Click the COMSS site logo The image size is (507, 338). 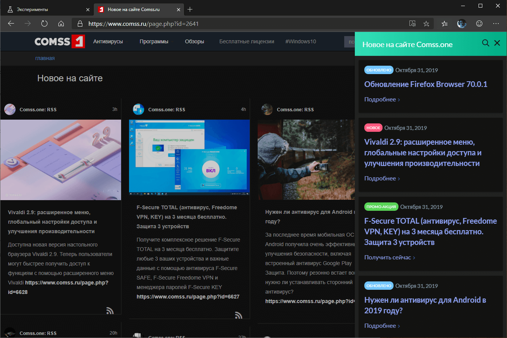click(x=59, y=41)
